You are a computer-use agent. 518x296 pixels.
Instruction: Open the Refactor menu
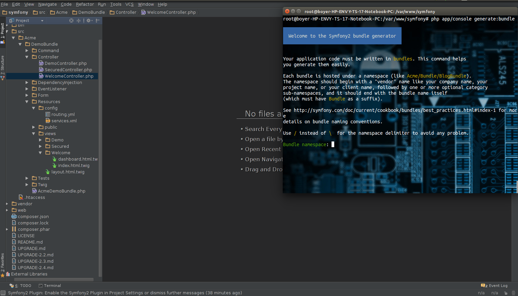coord(85,4)
